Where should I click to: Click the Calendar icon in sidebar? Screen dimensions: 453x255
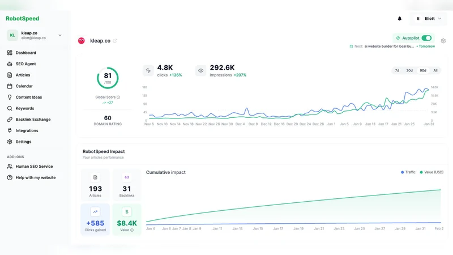10,86
